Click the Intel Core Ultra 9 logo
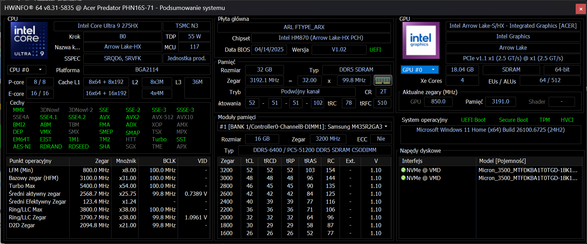The image size is (587, 244). (x=29, y=40)
